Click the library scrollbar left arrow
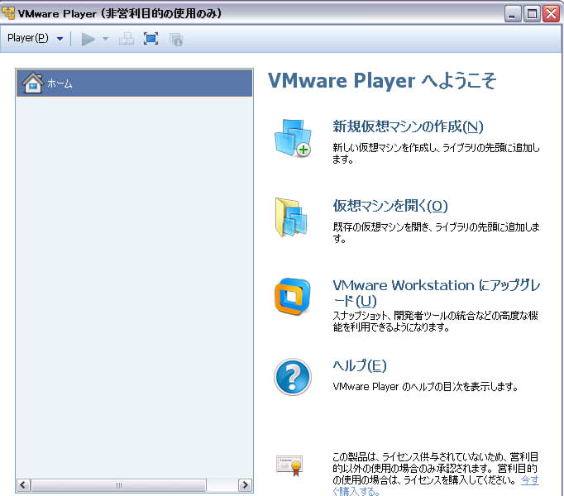Viewport: 564px width, 496px height. click(x=23, y=485)
